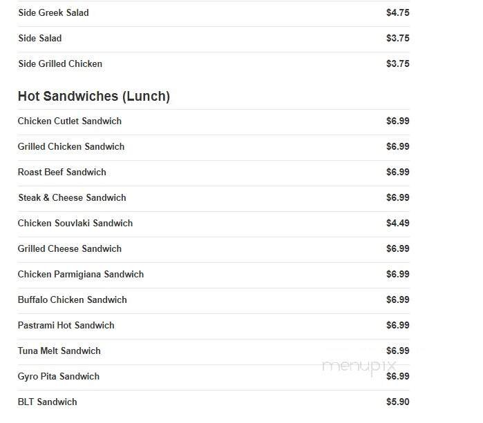Open the Gyro Pita Sandwich item
Image resolution: width=483 pixels, height=423 pixels.
(x=59, y=376)
